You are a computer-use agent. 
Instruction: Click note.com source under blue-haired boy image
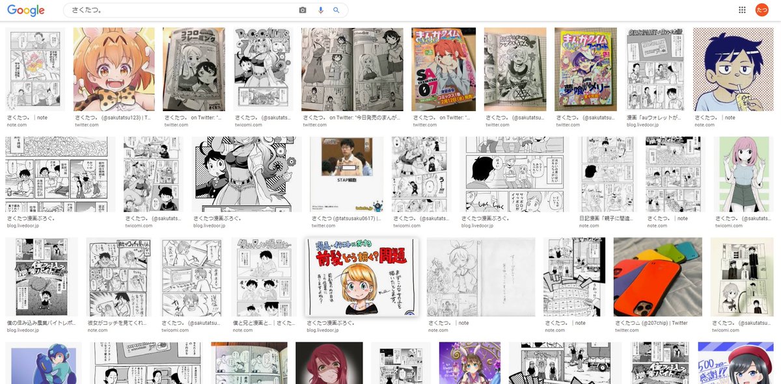(x=704, y=124)
